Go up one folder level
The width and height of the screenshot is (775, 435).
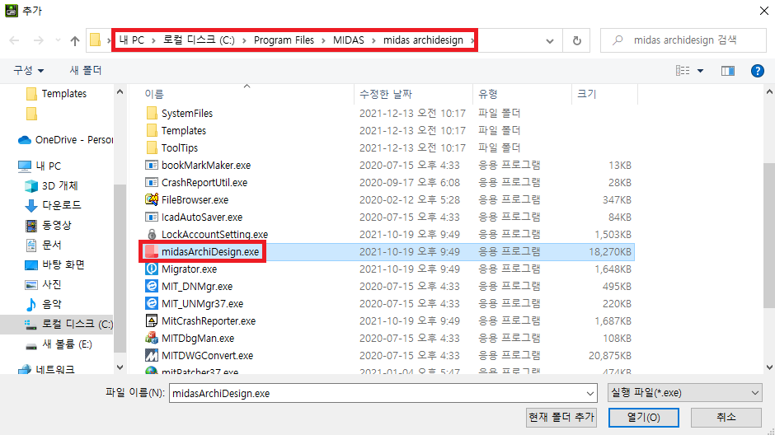pos(75,40)
